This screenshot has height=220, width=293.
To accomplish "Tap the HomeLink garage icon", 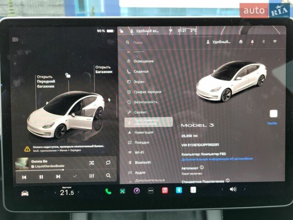I will pos(241,42).
